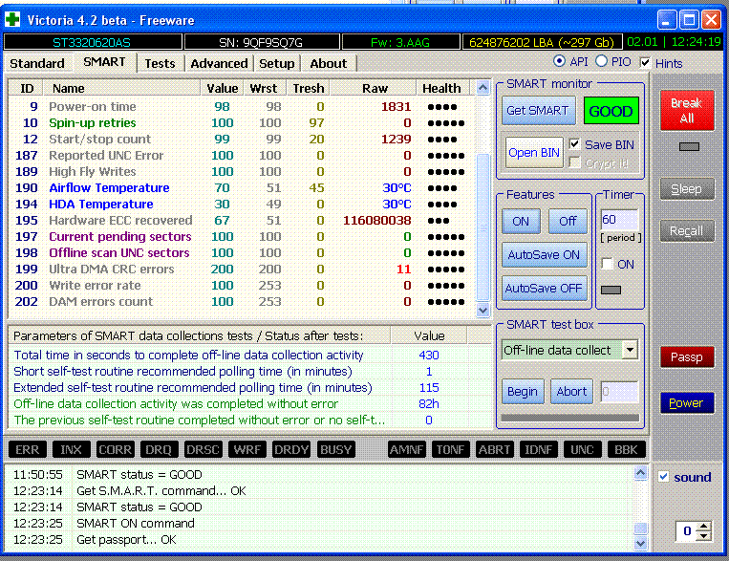Viewport: 729px width, 561px height.
Task: Click the BBK error indicator
Action: pos(626,450)
